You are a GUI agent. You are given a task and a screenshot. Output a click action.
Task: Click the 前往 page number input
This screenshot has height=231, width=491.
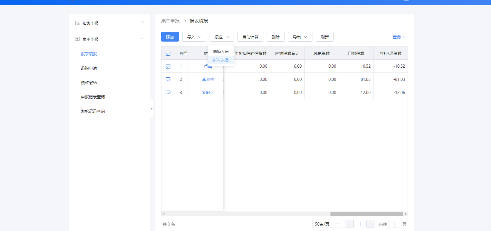tap(395, 224)
